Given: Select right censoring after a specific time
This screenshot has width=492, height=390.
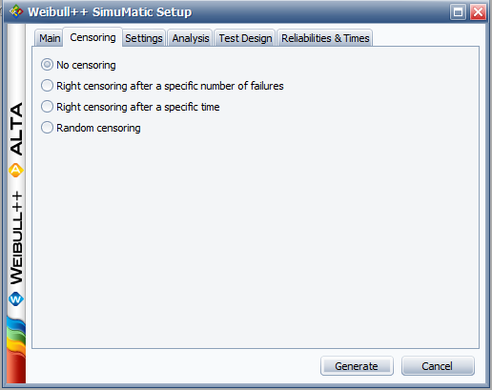Looking at the screenshot, I should pyautogui.click(x=131, y=107).
